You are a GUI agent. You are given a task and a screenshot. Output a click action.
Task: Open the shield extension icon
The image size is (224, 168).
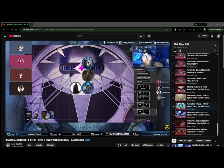click(x=175, y=29)
